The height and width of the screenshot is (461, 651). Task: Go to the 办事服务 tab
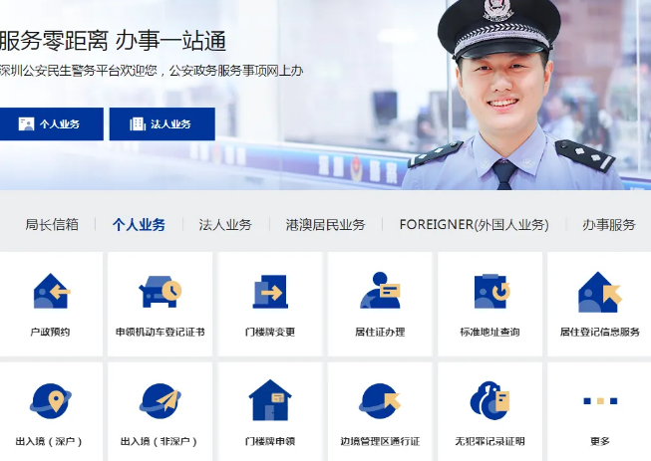(609, 225)
